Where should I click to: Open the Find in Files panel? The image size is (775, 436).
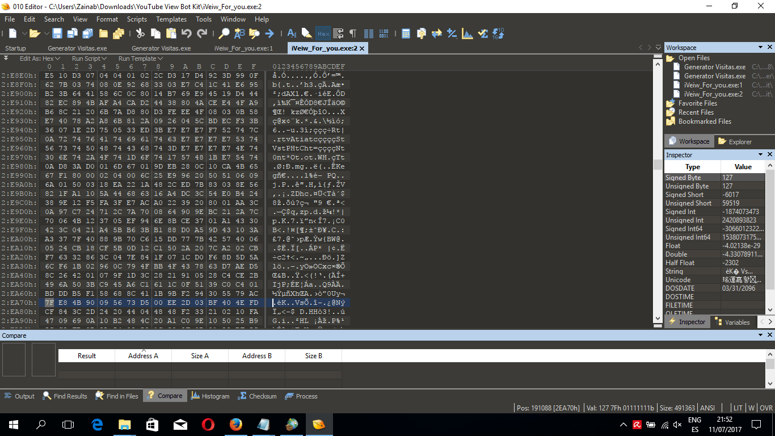pyautogui.click(x=116, y=396)
